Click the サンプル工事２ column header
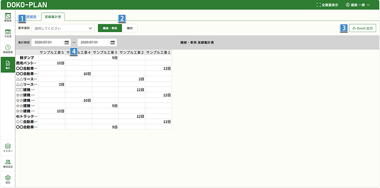 tap(132, 53)
